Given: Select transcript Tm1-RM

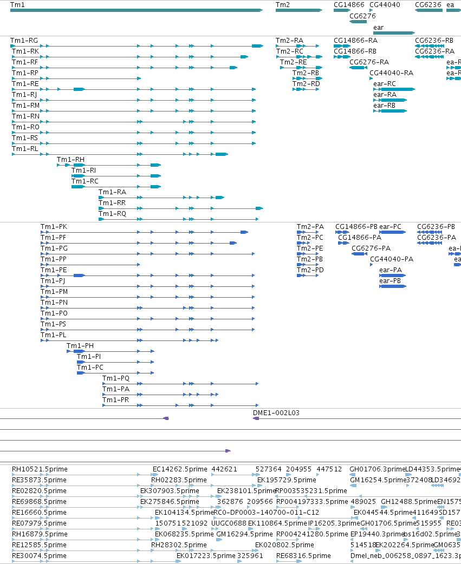Looking at the screenshot, I should 134,111.
